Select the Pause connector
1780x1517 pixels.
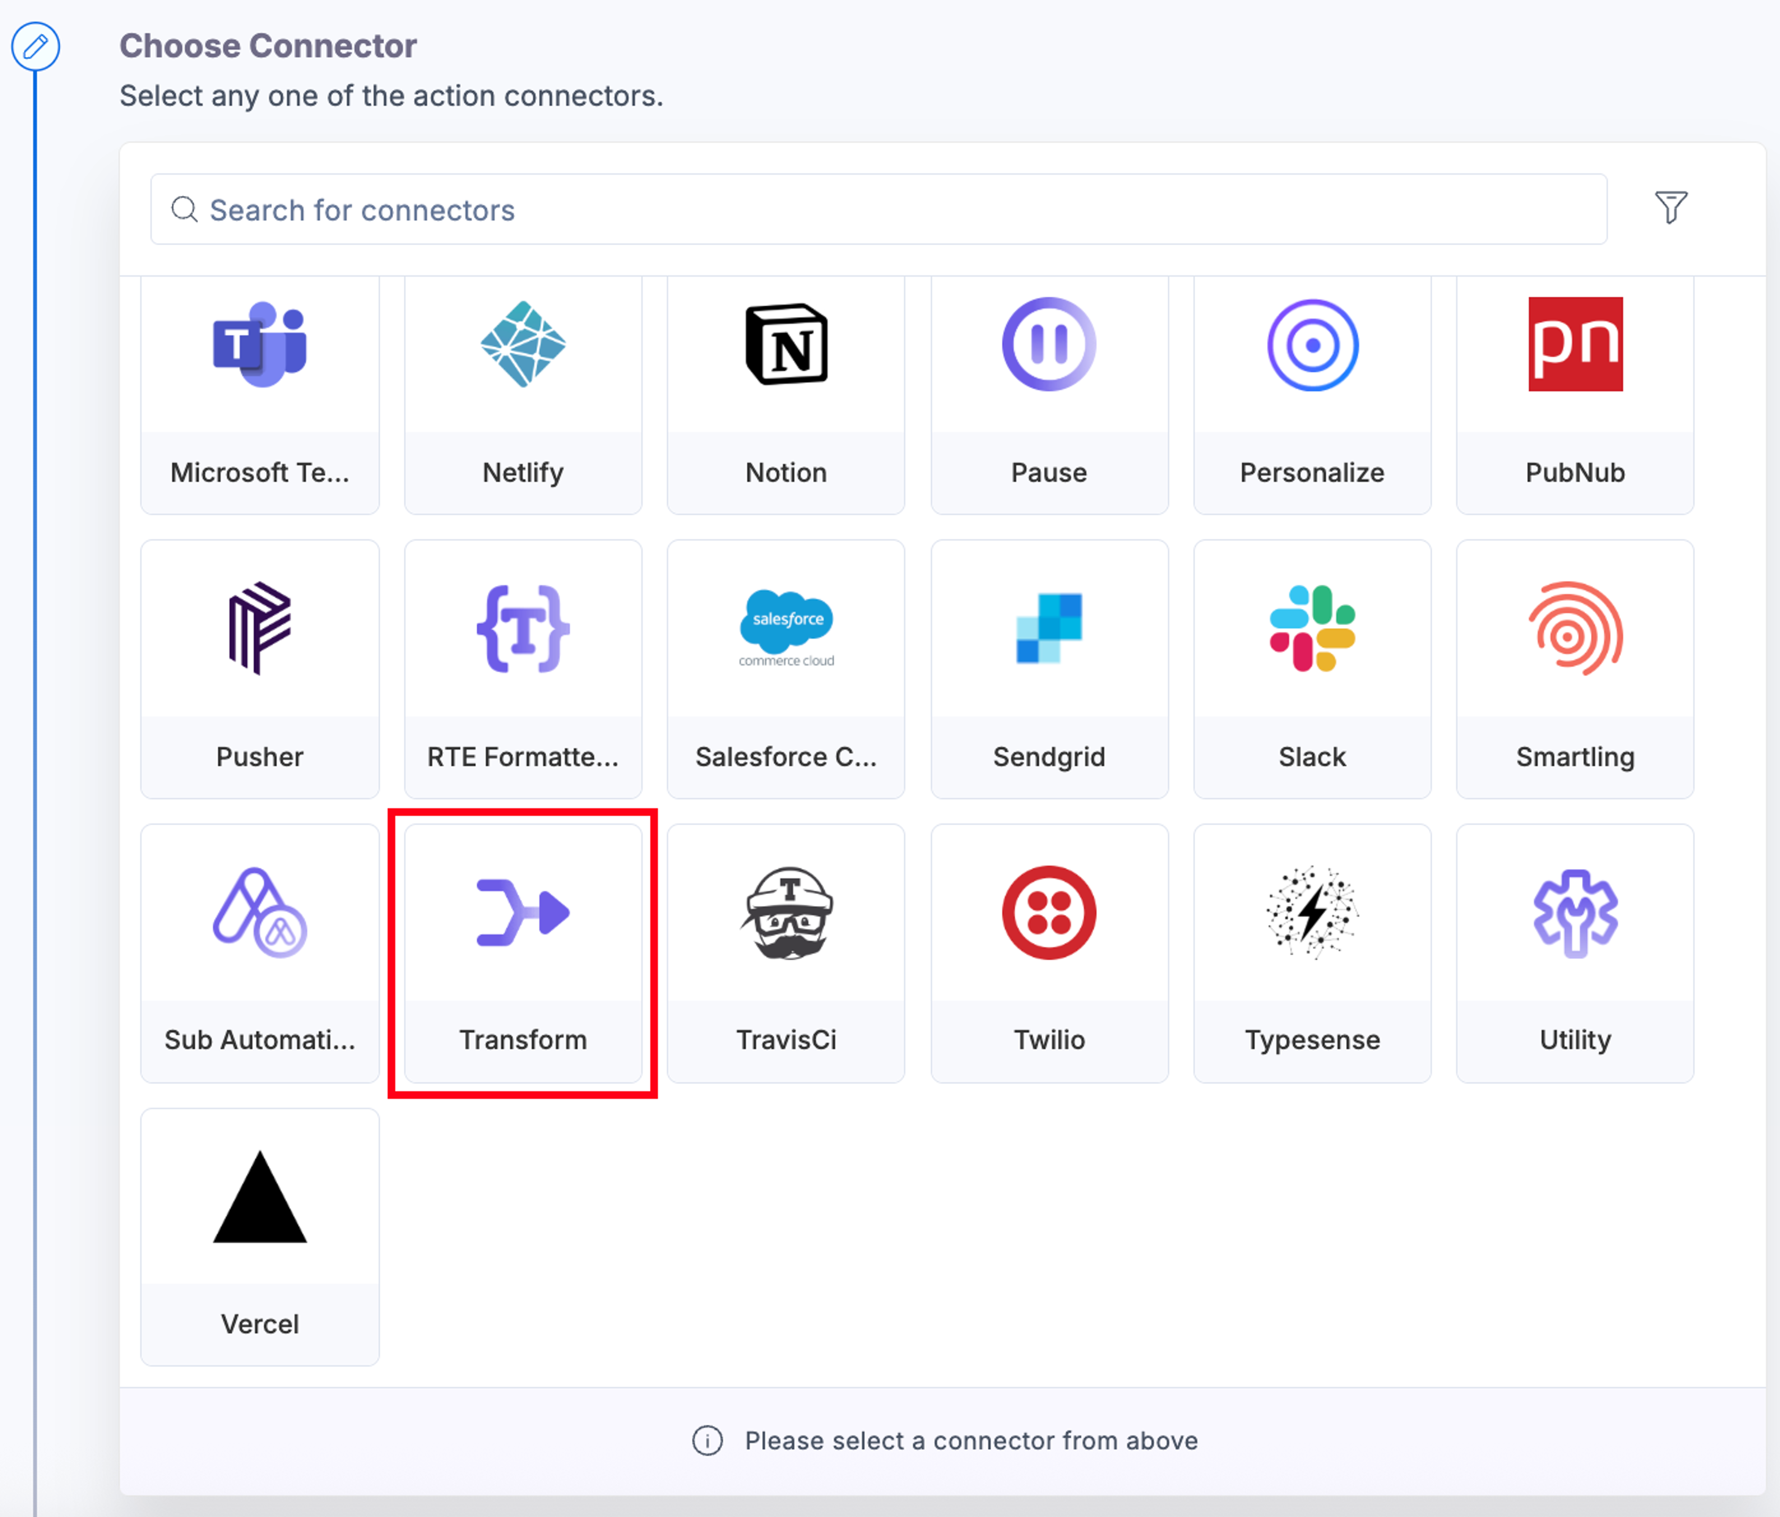1050,395
